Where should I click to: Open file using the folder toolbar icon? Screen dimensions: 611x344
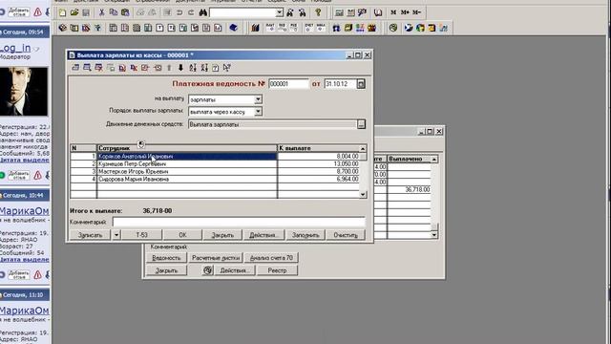(x=74, y=12)
